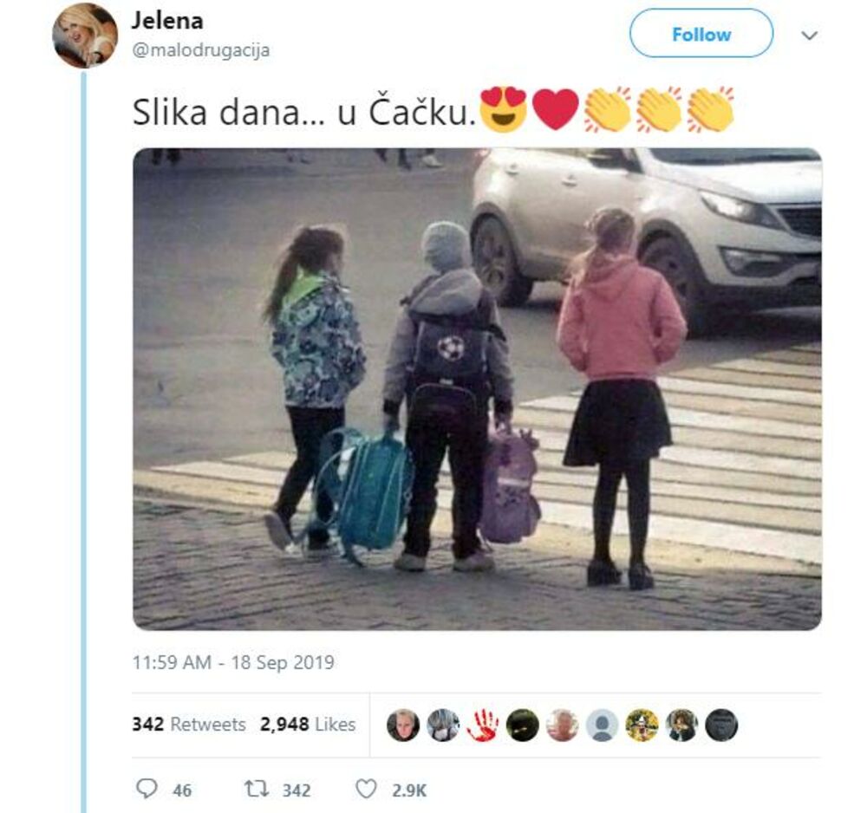Follow Jelena's account
The image size is (867, 813).
(701, 34)
